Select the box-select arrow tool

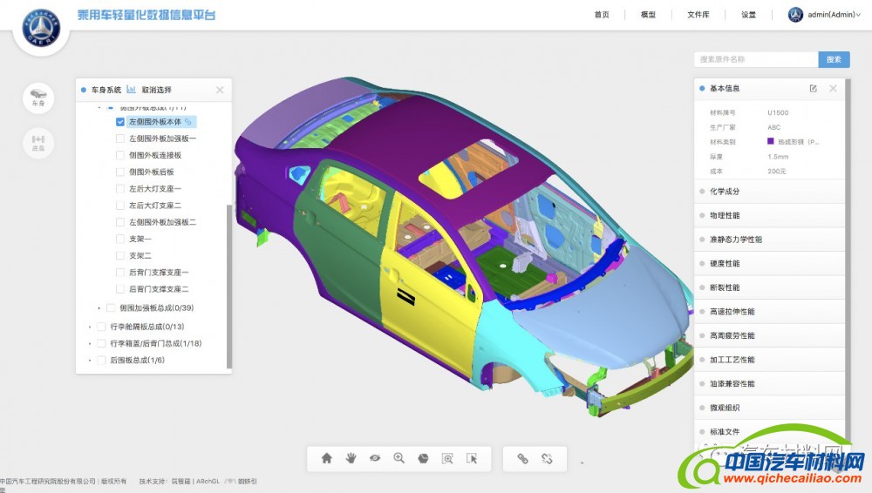[x=472, y=458]
